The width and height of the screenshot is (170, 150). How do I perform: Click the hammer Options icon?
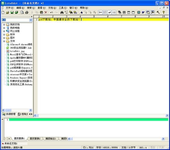pos(158,12)
